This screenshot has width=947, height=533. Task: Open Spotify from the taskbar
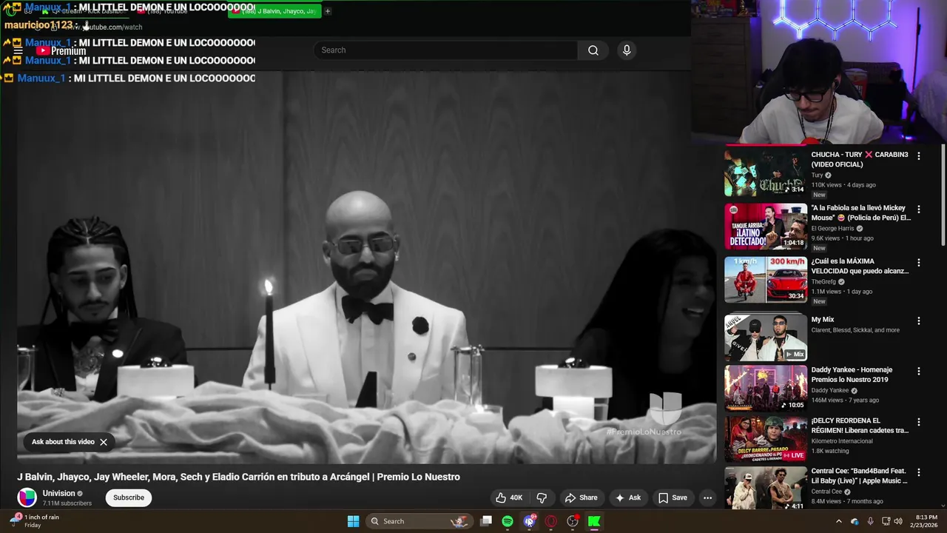(508, 521)
